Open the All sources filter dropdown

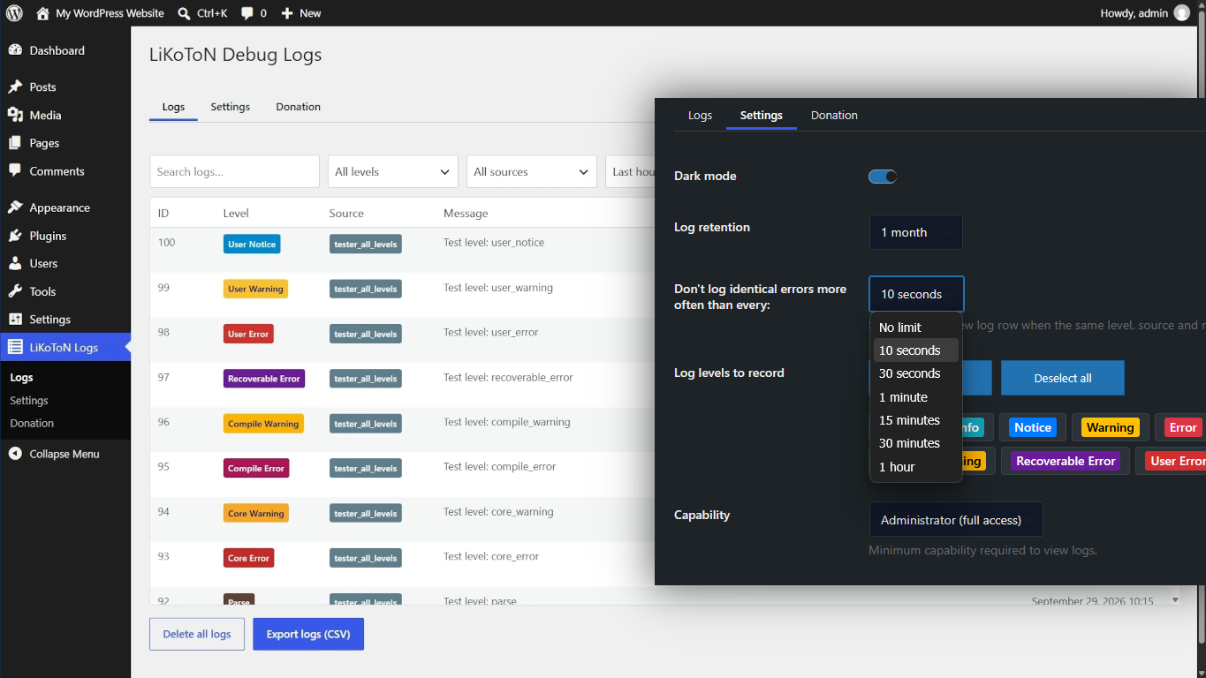pyautogui.click(x=532, y=172)
